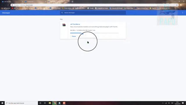
Task: Click the Escribe aquí para buscar box
Action: pos(21,103)
